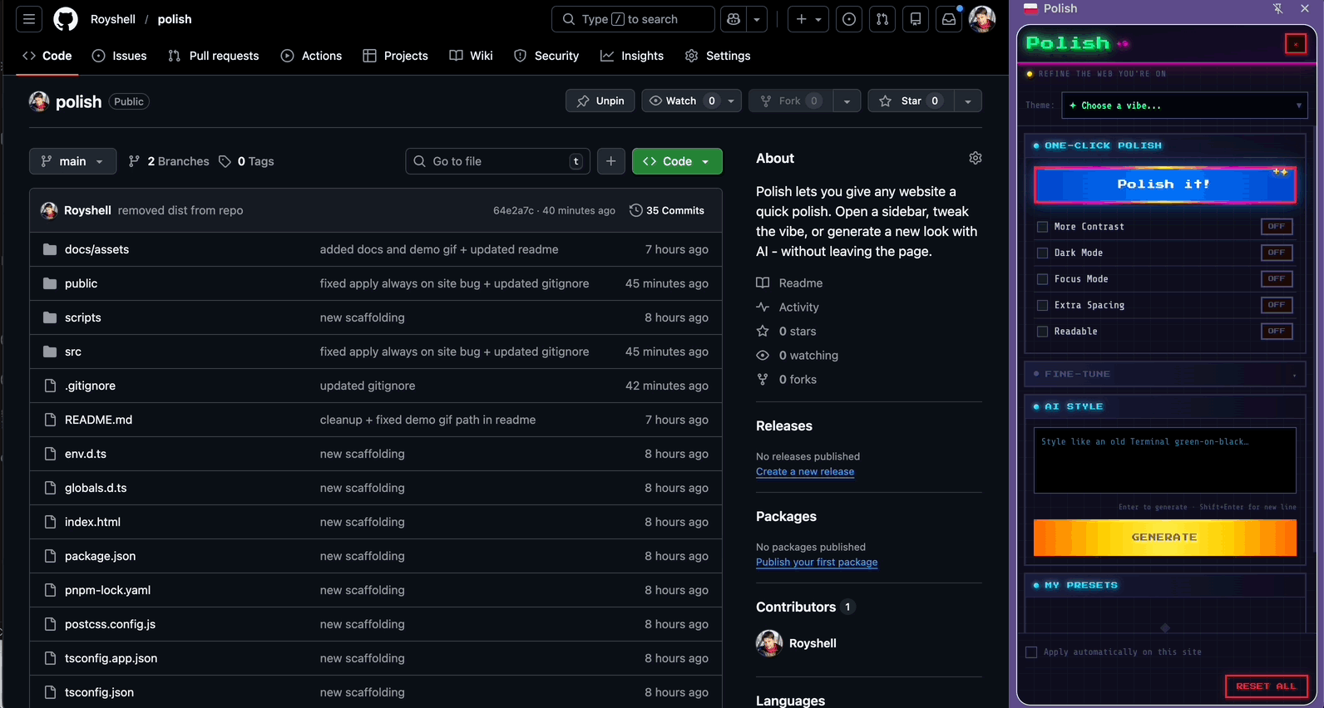This screenshot has width=1324, height=708.
Task: Pin the Polish side panel
Action: [1278, 8]
